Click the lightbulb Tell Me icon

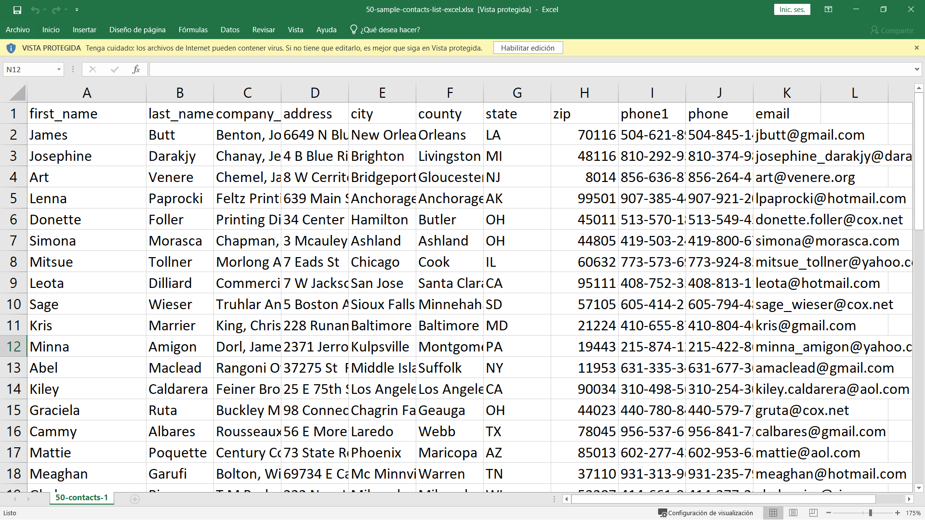click(354, 30)
